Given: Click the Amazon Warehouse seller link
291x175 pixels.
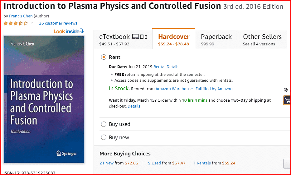Looking at the screenshot, I should click(174, 89).
